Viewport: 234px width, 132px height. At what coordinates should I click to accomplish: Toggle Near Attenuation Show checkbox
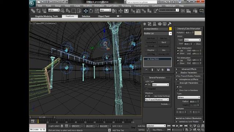click(178, 54)
